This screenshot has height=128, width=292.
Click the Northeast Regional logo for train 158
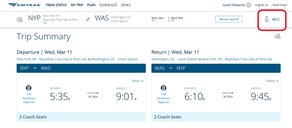(163, 88)
